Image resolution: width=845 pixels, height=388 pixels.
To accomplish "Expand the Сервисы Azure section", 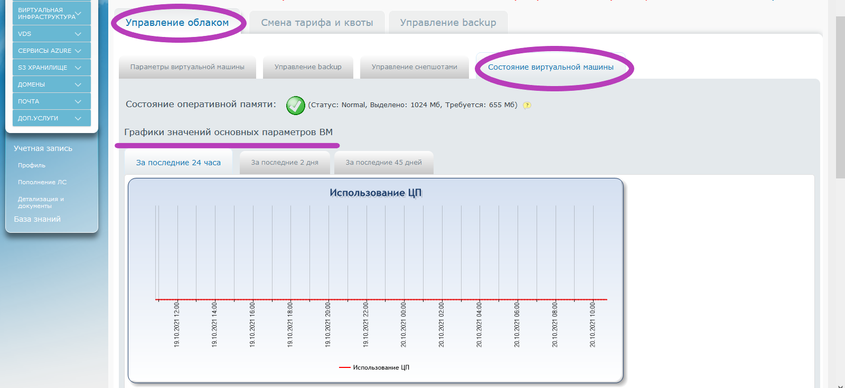I will pyautogui.click(x=51, y=51).
